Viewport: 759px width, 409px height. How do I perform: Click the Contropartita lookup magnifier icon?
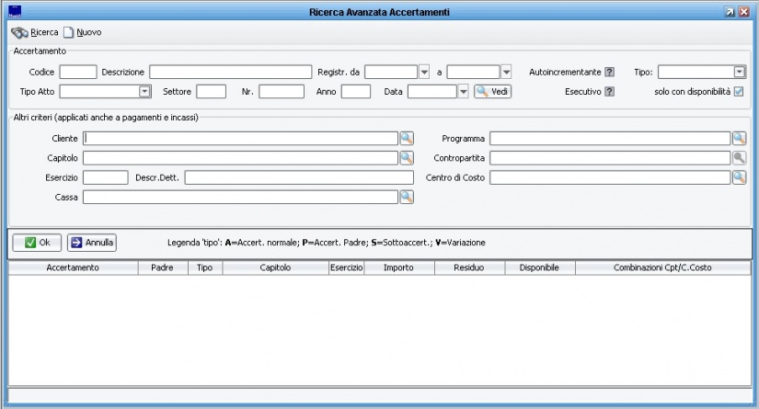click(x=739, y=158)
